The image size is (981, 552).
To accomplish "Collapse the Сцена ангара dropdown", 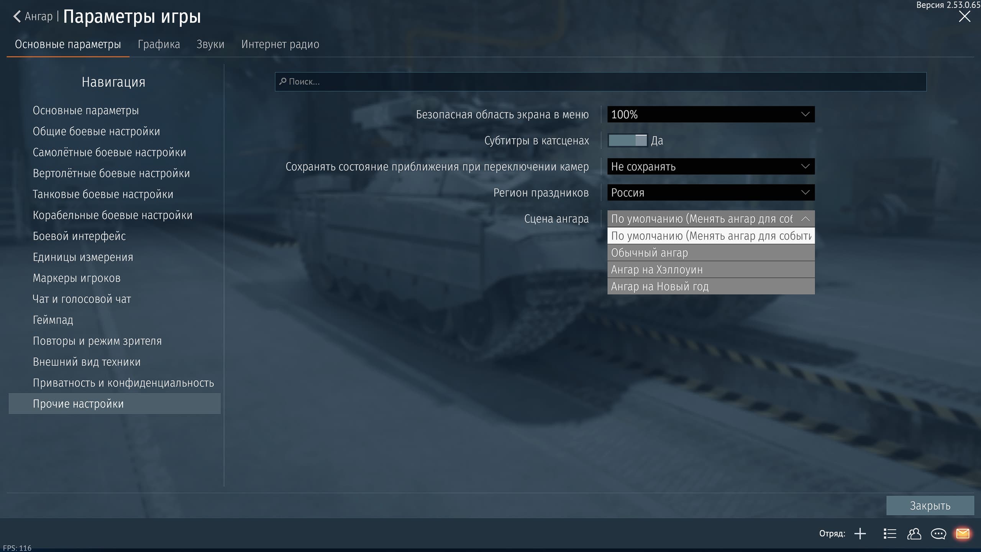I will (x=805, y=219).
